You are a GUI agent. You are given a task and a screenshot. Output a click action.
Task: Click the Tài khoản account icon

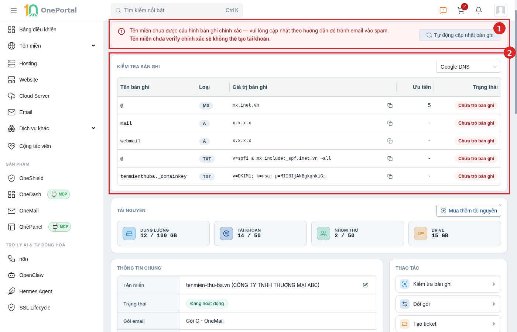click(x=226, y=234)
